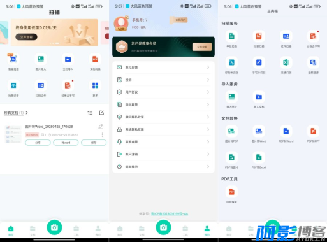Open 试卷去手写 in toolbox scan services
327x242 pixels.
point(313,36)
